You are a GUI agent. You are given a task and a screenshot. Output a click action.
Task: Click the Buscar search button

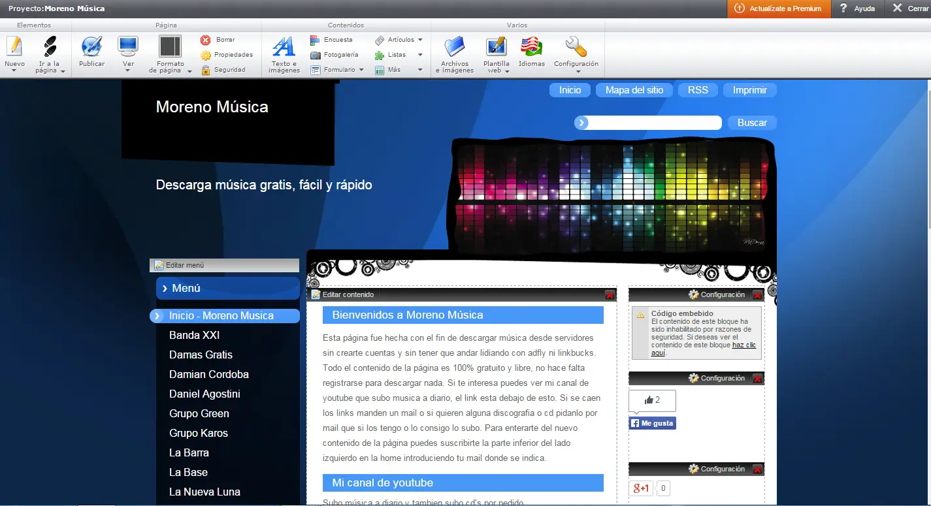[x=752, y=123]
